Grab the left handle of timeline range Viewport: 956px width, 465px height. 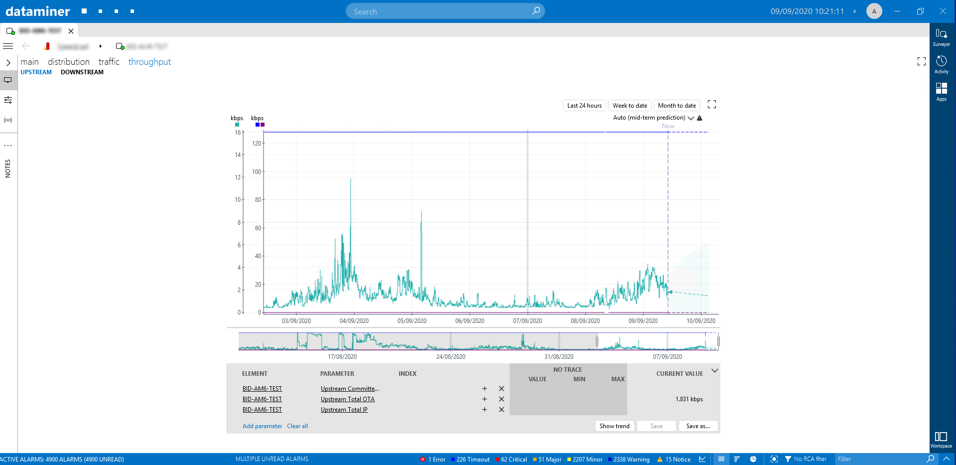(x=597, y=341)
